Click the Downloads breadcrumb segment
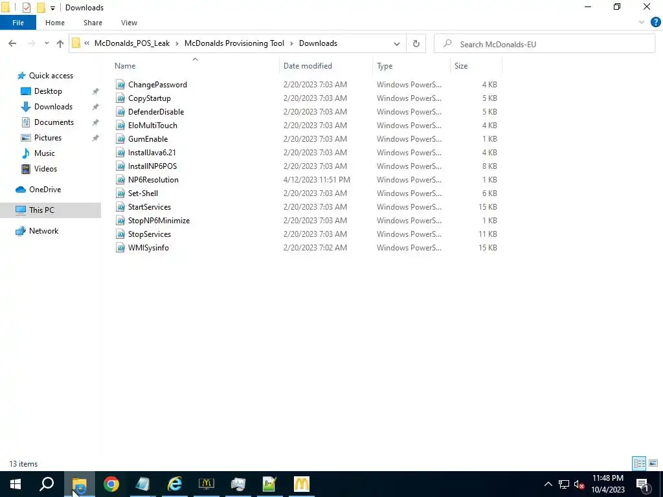663x497 pixels. (318, 43)
